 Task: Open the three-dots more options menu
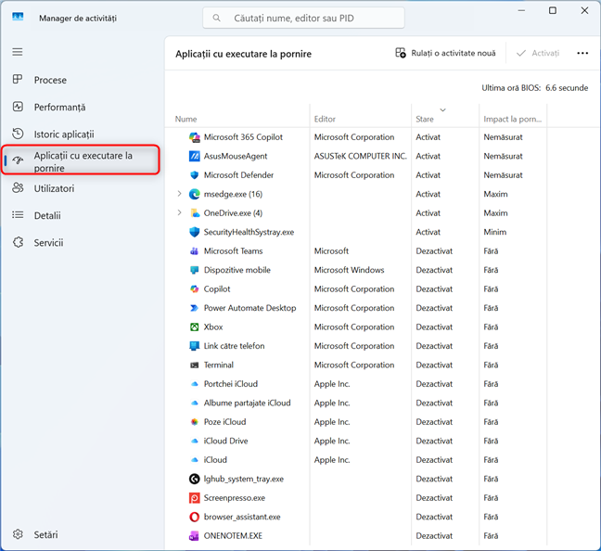coord(582,54)
